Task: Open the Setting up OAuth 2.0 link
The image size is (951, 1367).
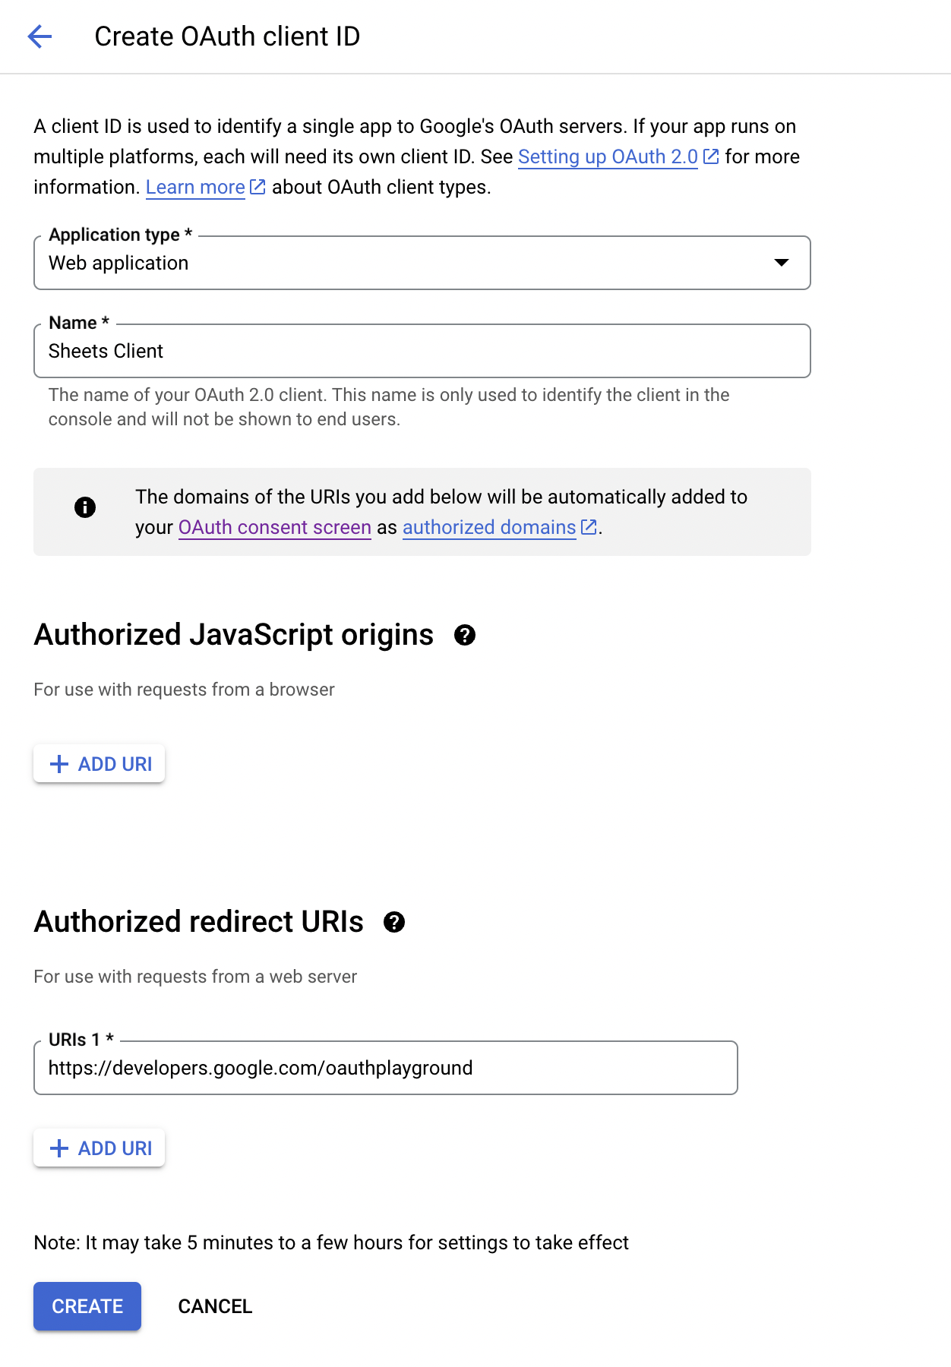Action: click(608, 156)
